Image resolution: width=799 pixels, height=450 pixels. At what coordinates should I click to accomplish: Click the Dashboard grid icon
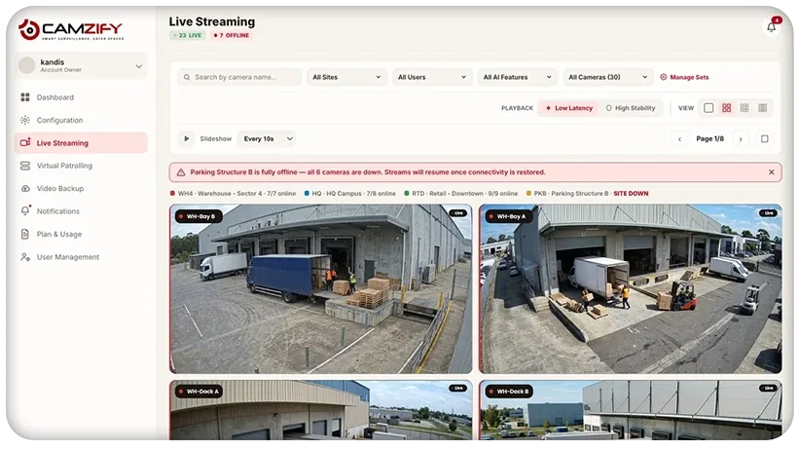[x=25, y=97]
